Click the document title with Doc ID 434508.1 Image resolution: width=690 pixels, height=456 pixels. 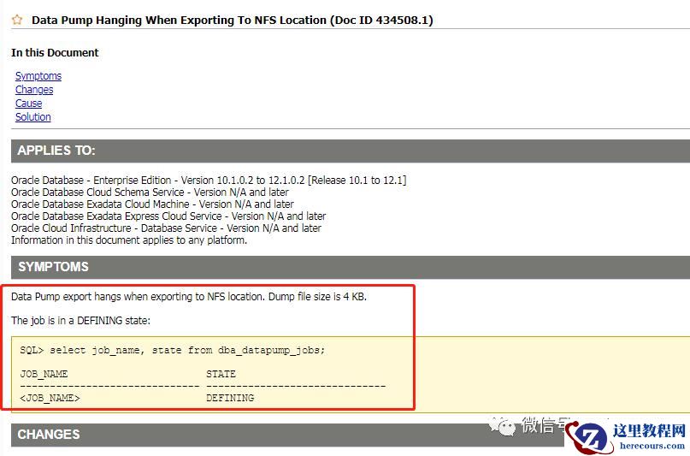coord(233,21)
